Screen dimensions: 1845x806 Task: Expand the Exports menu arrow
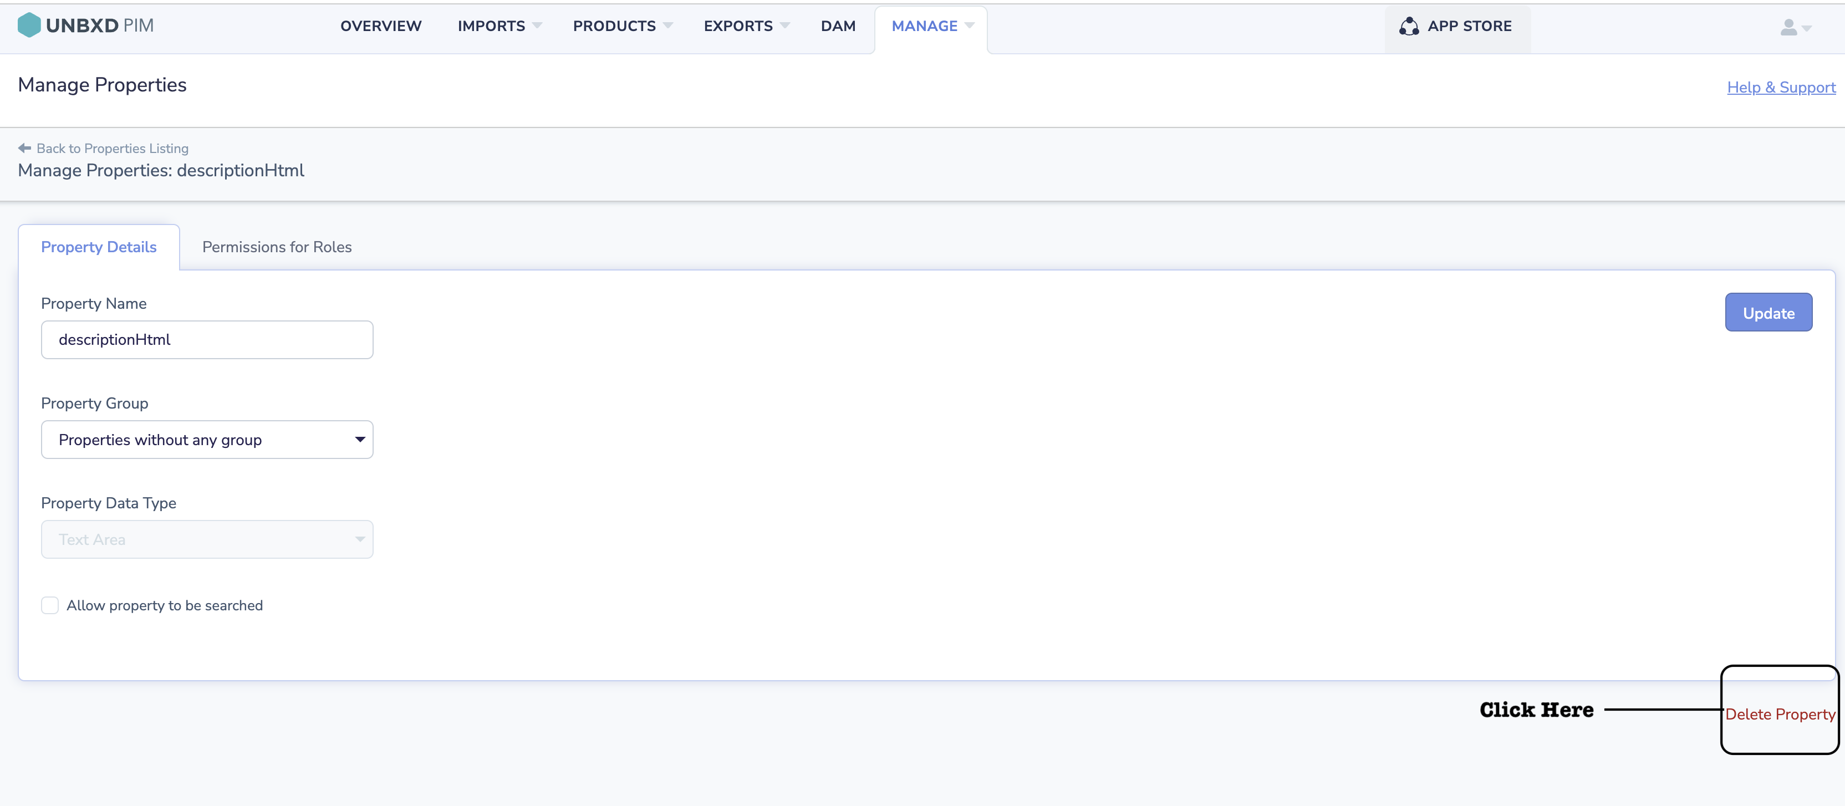(785, 26)
